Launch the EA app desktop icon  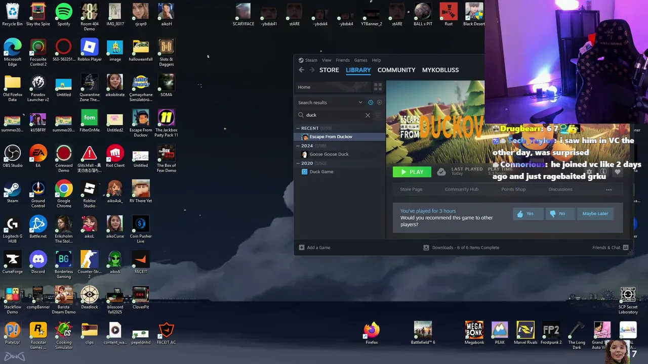pos(38,156)
